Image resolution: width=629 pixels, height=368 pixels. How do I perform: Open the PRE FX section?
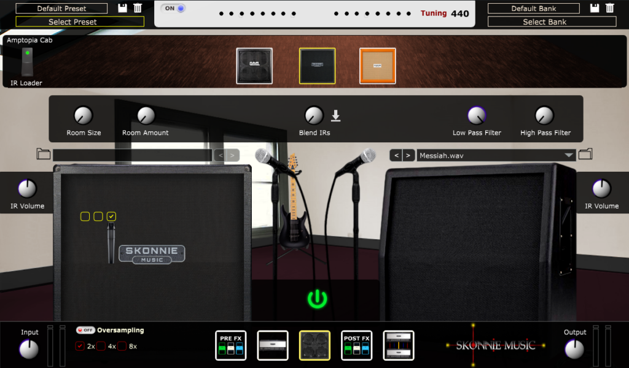pyautogui.click(x=231, y=345)
